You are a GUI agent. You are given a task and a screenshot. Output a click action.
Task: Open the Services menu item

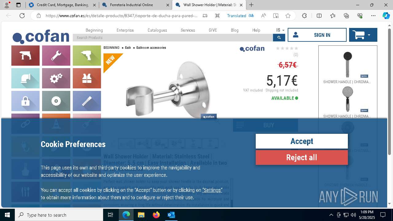pos(188,30)
